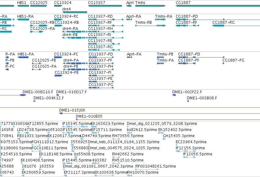Open the HBS1-RA transcript label
This screenshot has width=260, height=177.
tap(25, 16)
